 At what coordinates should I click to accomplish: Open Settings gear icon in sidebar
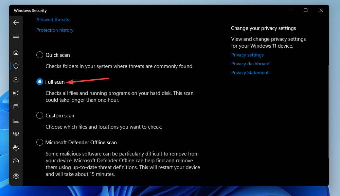[x=16, y=176]
